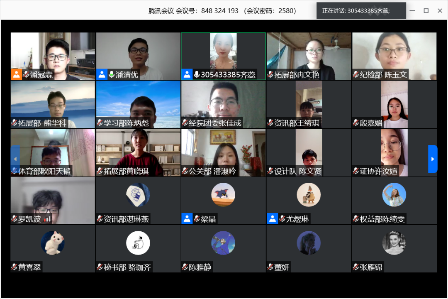Click the weak network signal icon beside 罗凯波
The image size is (448, 299).
click(47, 219)
